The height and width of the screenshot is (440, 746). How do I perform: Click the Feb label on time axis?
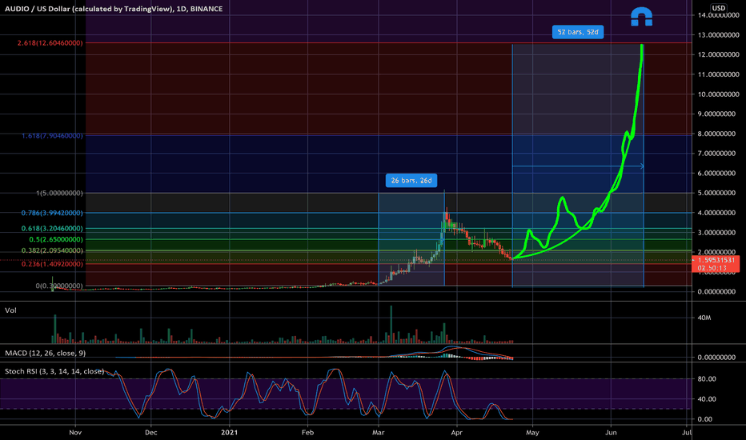307,432
